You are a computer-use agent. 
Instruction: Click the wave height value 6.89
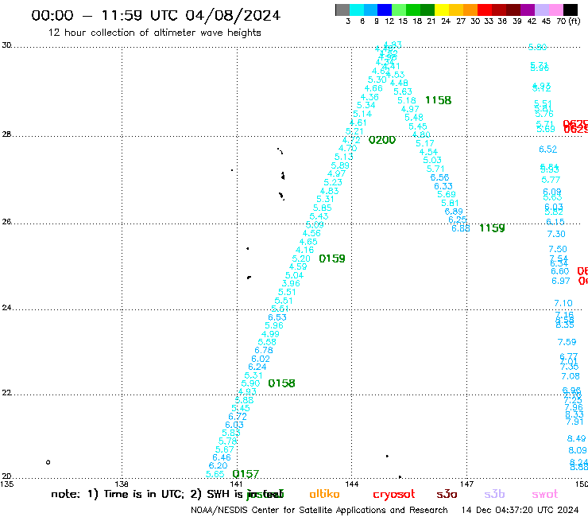click(x=454, y=212)
